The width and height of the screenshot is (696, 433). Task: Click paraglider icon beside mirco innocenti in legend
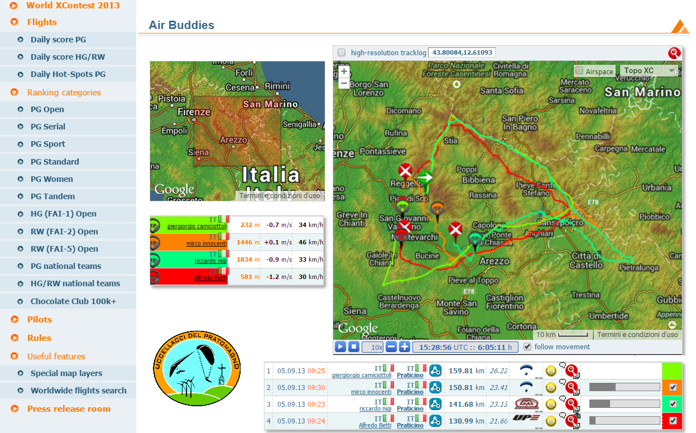[x=154, y=243]
